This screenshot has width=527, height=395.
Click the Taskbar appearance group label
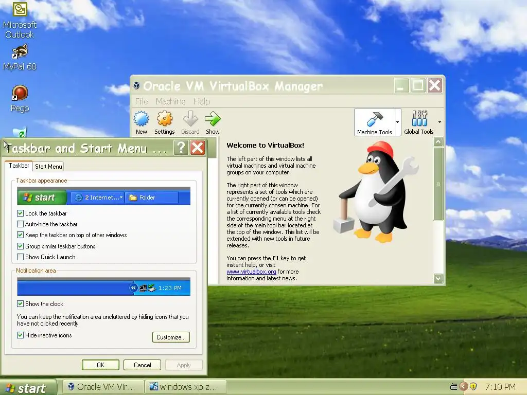click(41, 181)
